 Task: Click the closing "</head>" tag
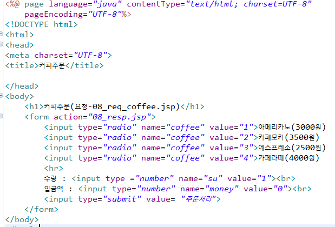coord(22,86)
